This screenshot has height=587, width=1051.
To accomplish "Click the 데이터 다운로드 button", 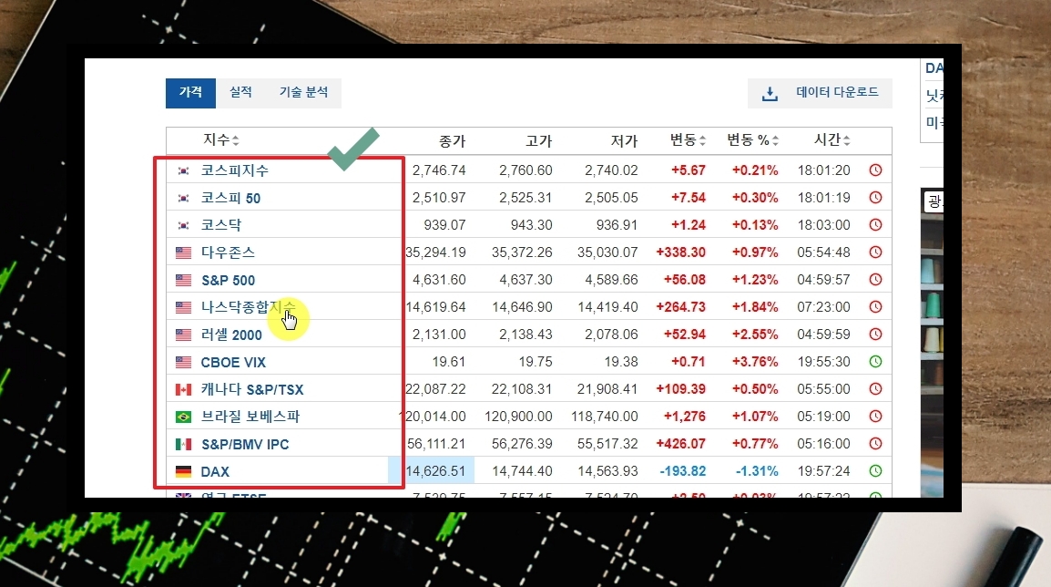I will pos(820,93).
